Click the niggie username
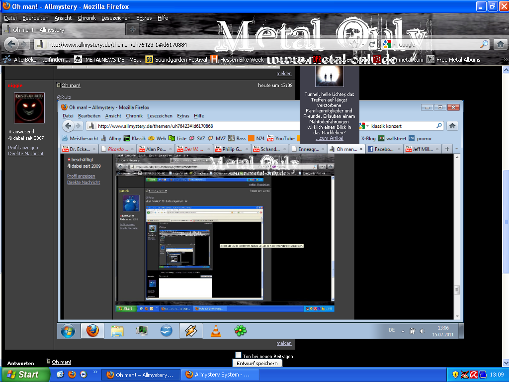 point(15,86)
